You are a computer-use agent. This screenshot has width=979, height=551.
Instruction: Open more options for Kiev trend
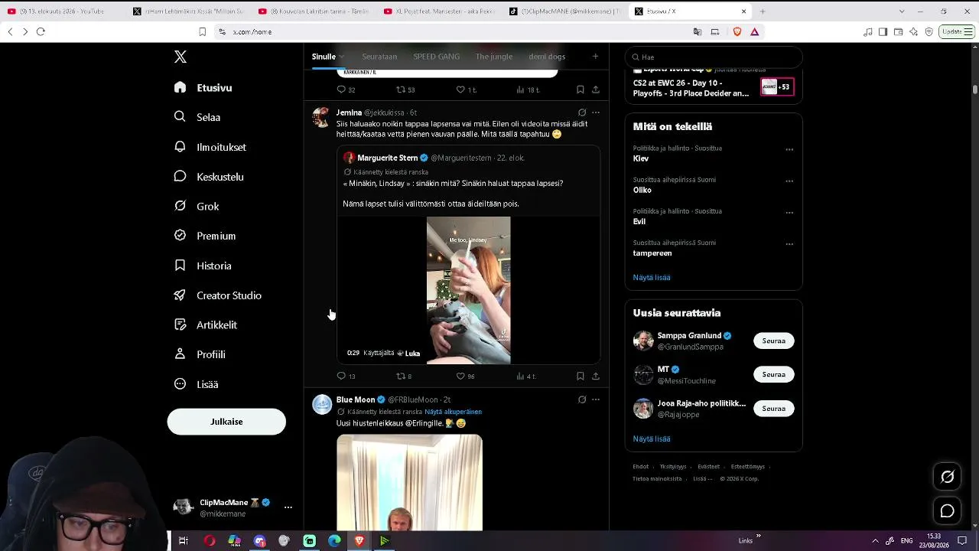[789, 150]
